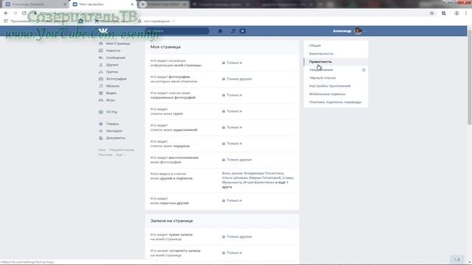Change who sees чужие записи на странице
The height and width of the screenshot is (265, 472).
click(237, 237)
